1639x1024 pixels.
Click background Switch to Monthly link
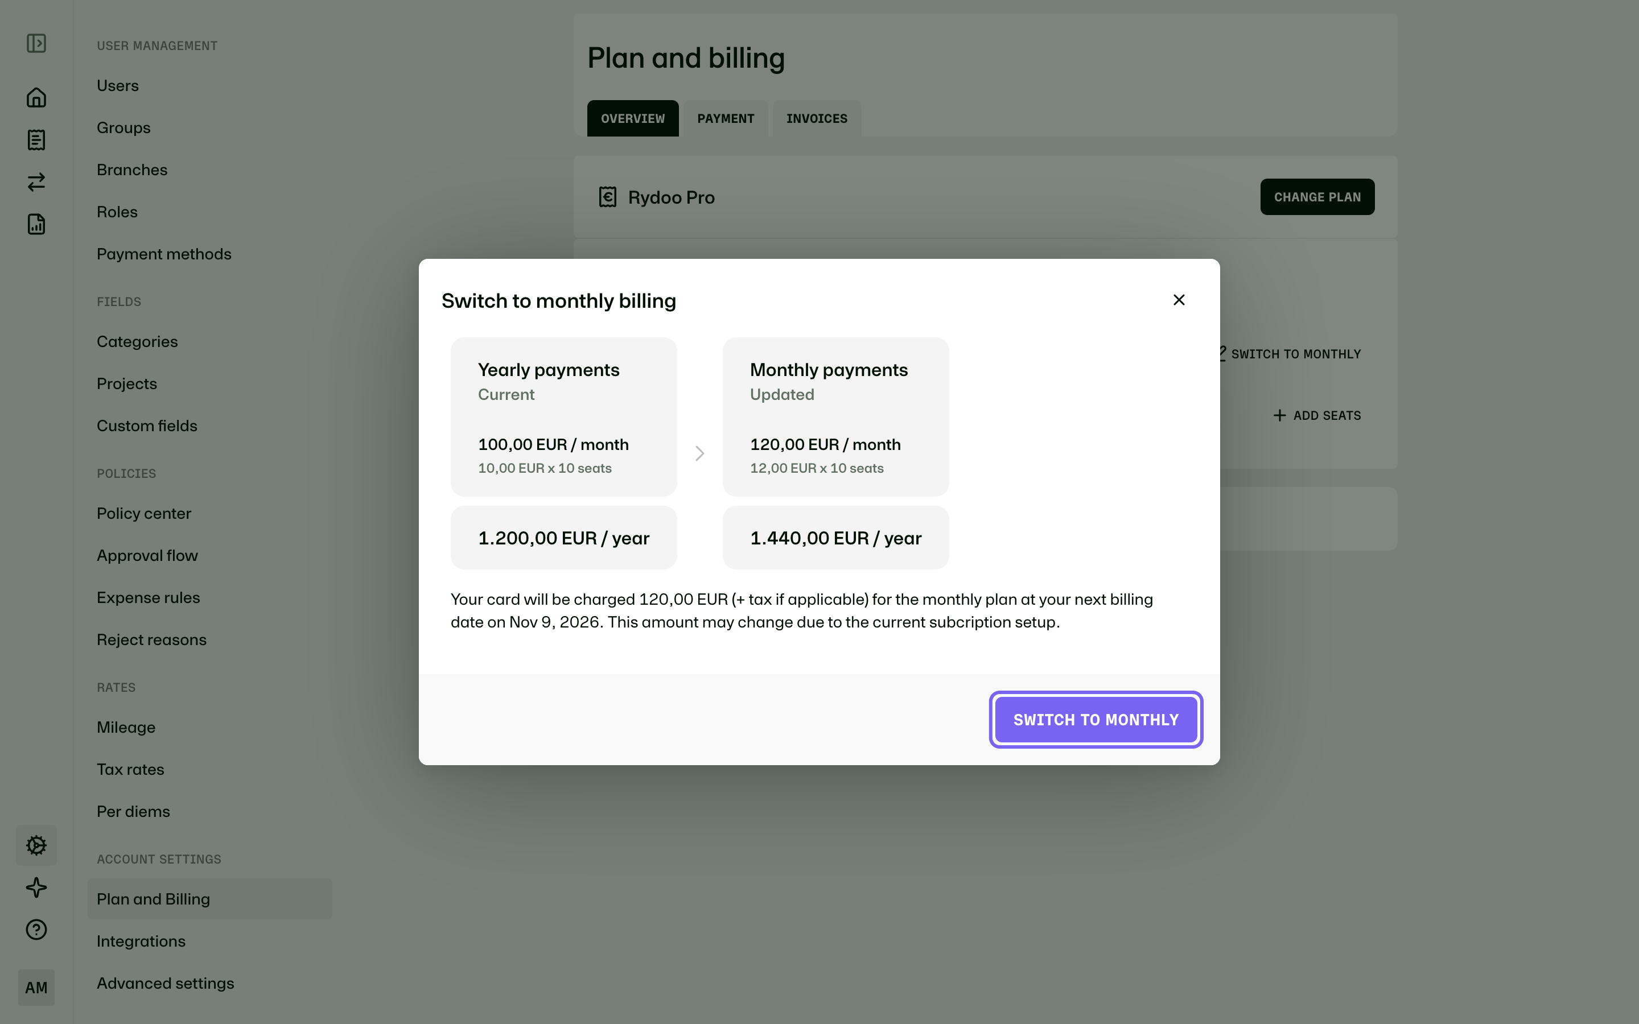[x=1290, y=354]
